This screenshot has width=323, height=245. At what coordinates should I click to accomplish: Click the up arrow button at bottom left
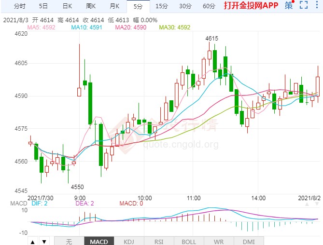click(32, 241)
